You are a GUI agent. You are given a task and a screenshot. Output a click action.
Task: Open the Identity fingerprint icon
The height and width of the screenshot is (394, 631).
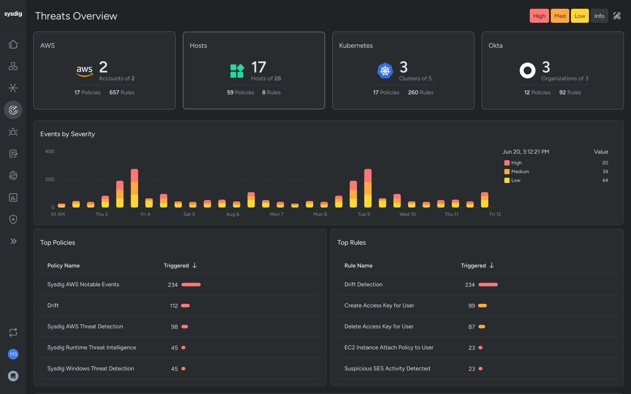13,176
